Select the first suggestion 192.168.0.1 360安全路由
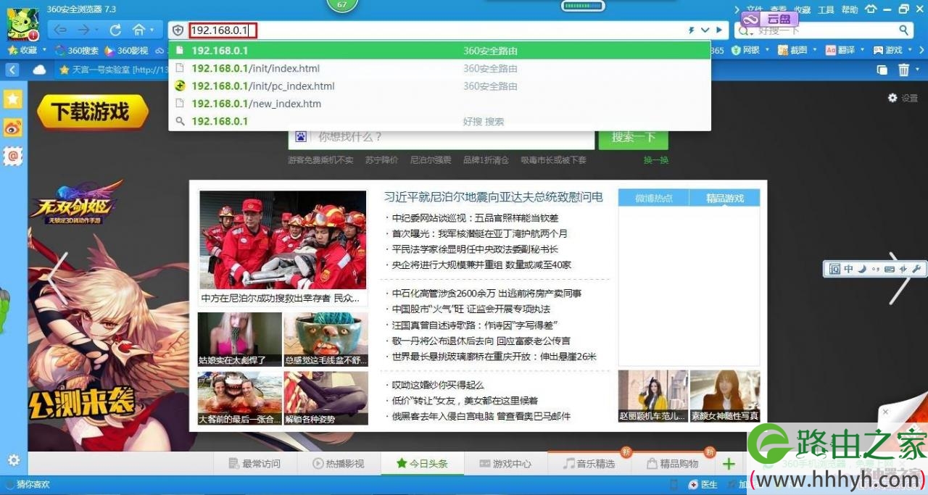928x495 pixels. click(x=439, y=51)
